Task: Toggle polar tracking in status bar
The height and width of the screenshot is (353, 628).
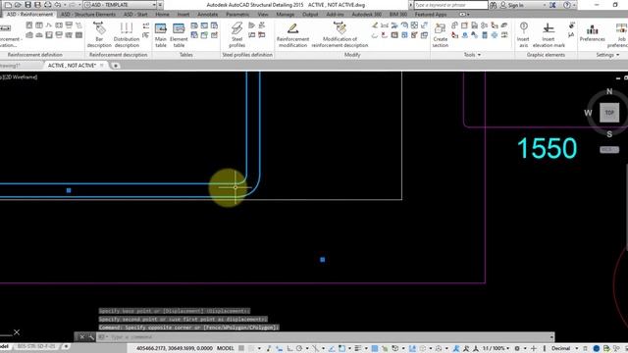Action: (299, 348)
